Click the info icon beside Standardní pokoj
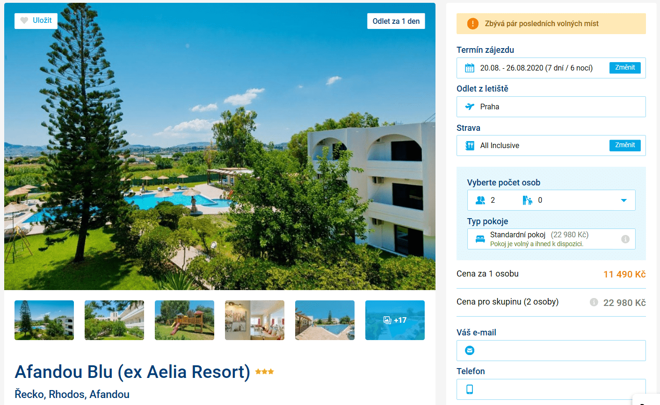Screen dimensions: 660x405 pyautogui.click(x=625, y=239)
